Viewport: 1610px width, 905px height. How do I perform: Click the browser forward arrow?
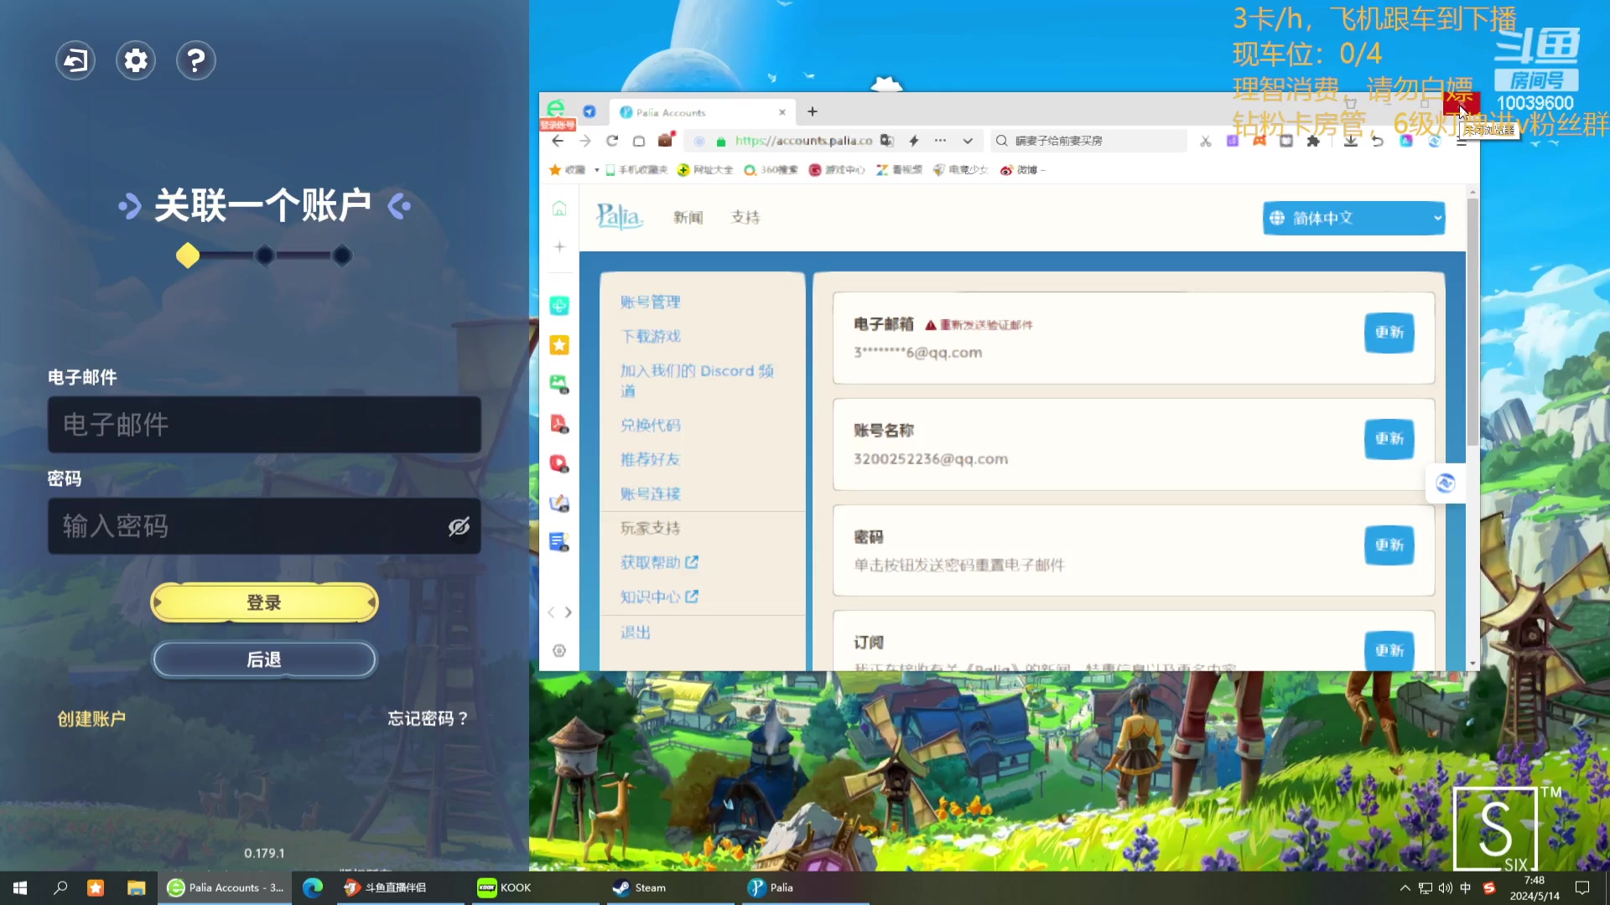pyautogui.click(x=585, y=141)
